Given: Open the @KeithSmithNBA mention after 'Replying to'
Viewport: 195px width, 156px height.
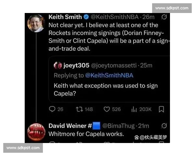Looking at the screenshot, I should point(109,75).
